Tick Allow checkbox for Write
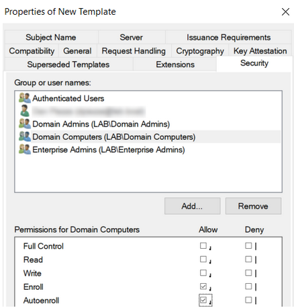 click(x=203, y=273)
